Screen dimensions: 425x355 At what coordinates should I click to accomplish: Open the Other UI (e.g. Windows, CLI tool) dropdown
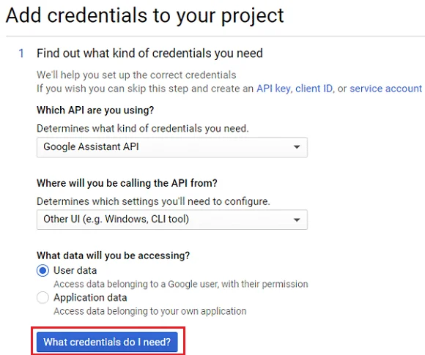pos(172,220)
